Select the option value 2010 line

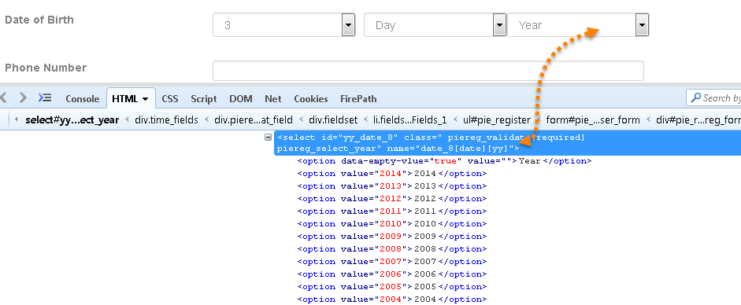coord(392,224)
